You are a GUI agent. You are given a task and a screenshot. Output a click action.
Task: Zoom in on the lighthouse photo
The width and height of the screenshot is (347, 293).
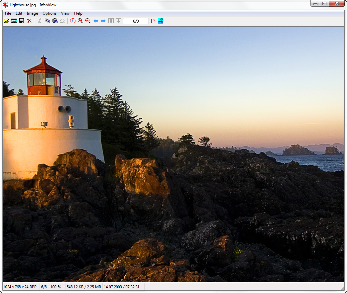(x=80, y=21)
